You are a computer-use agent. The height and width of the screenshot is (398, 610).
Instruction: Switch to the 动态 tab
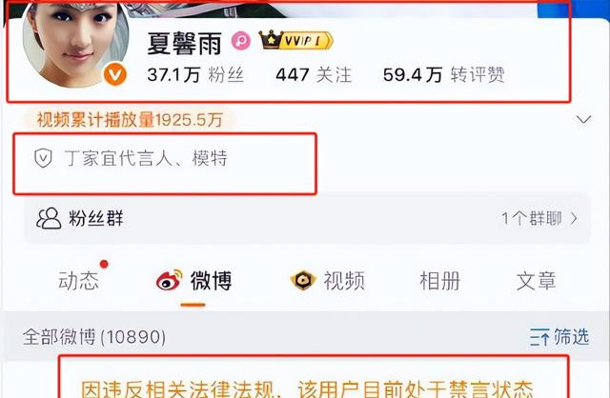tap(78, 281)
